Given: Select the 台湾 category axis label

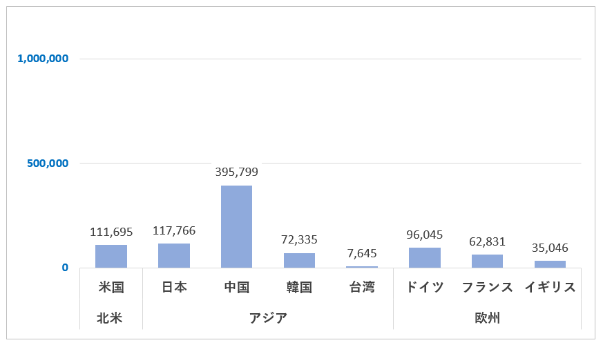Looking at the screenshot, I should click(362, 287).
